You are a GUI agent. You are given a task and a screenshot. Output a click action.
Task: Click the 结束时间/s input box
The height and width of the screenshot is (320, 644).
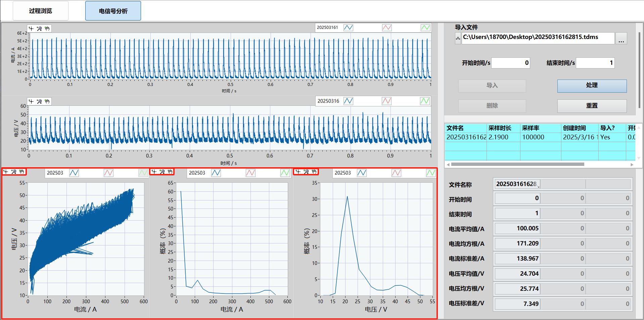[595, 63]
